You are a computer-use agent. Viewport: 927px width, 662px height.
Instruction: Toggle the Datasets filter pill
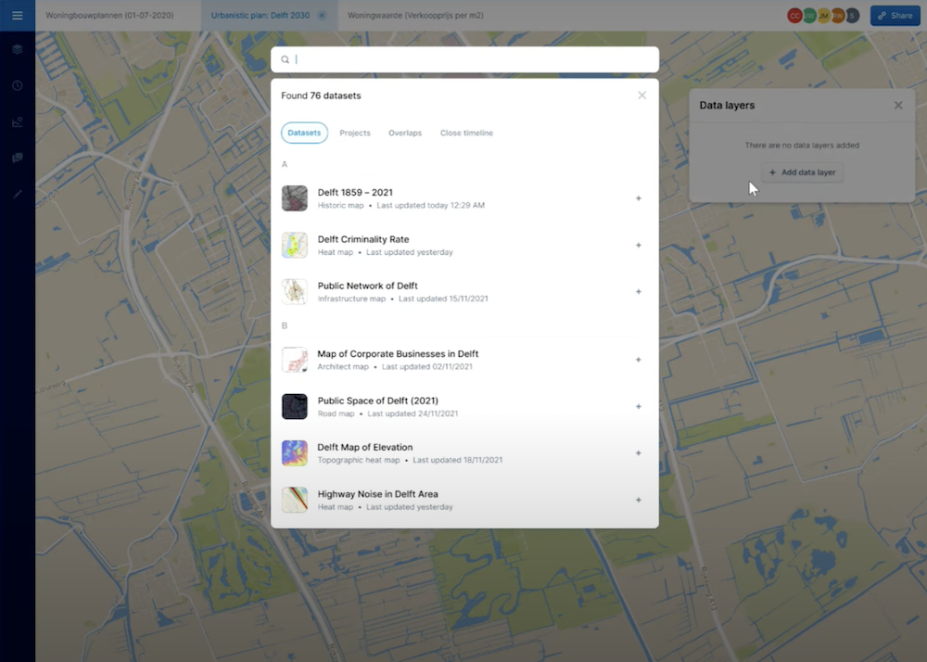304,133
